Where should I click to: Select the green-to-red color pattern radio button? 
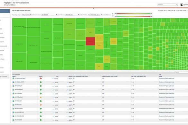[112, 16]
